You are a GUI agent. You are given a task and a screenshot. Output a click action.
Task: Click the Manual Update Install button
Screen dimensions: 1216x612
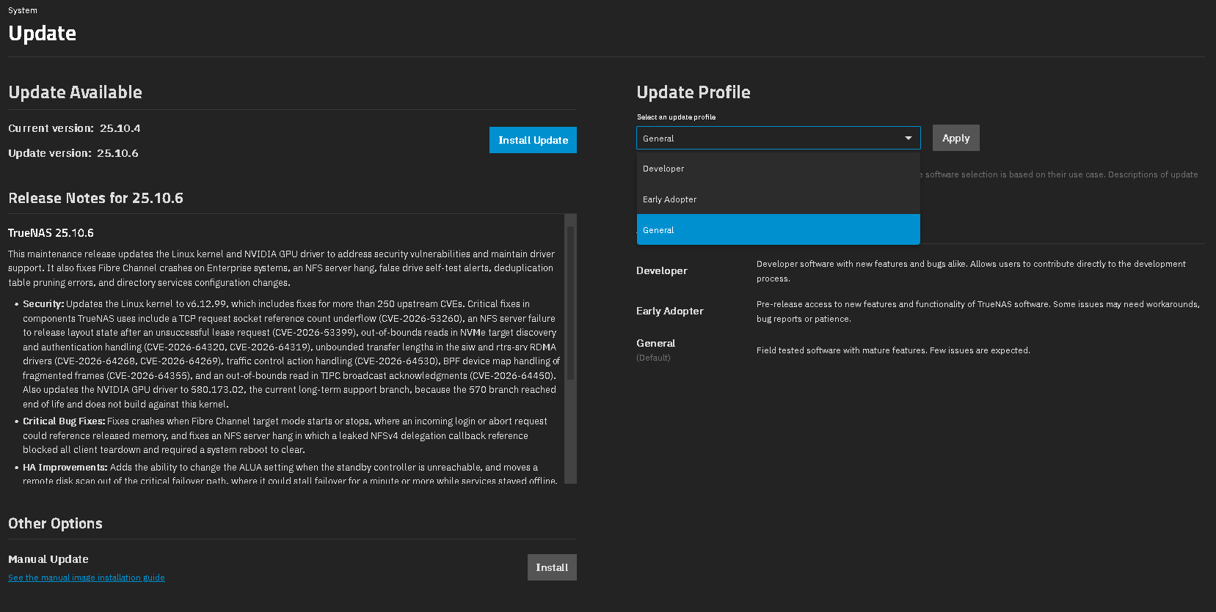(552, 567)
